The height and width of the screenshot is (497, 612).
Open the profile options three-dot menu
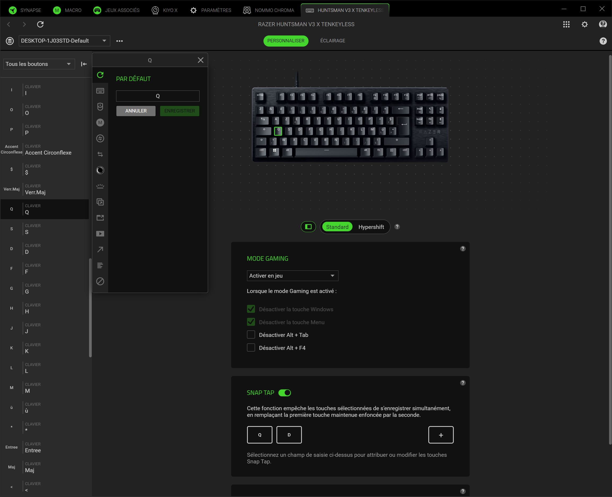click(120, 41)
